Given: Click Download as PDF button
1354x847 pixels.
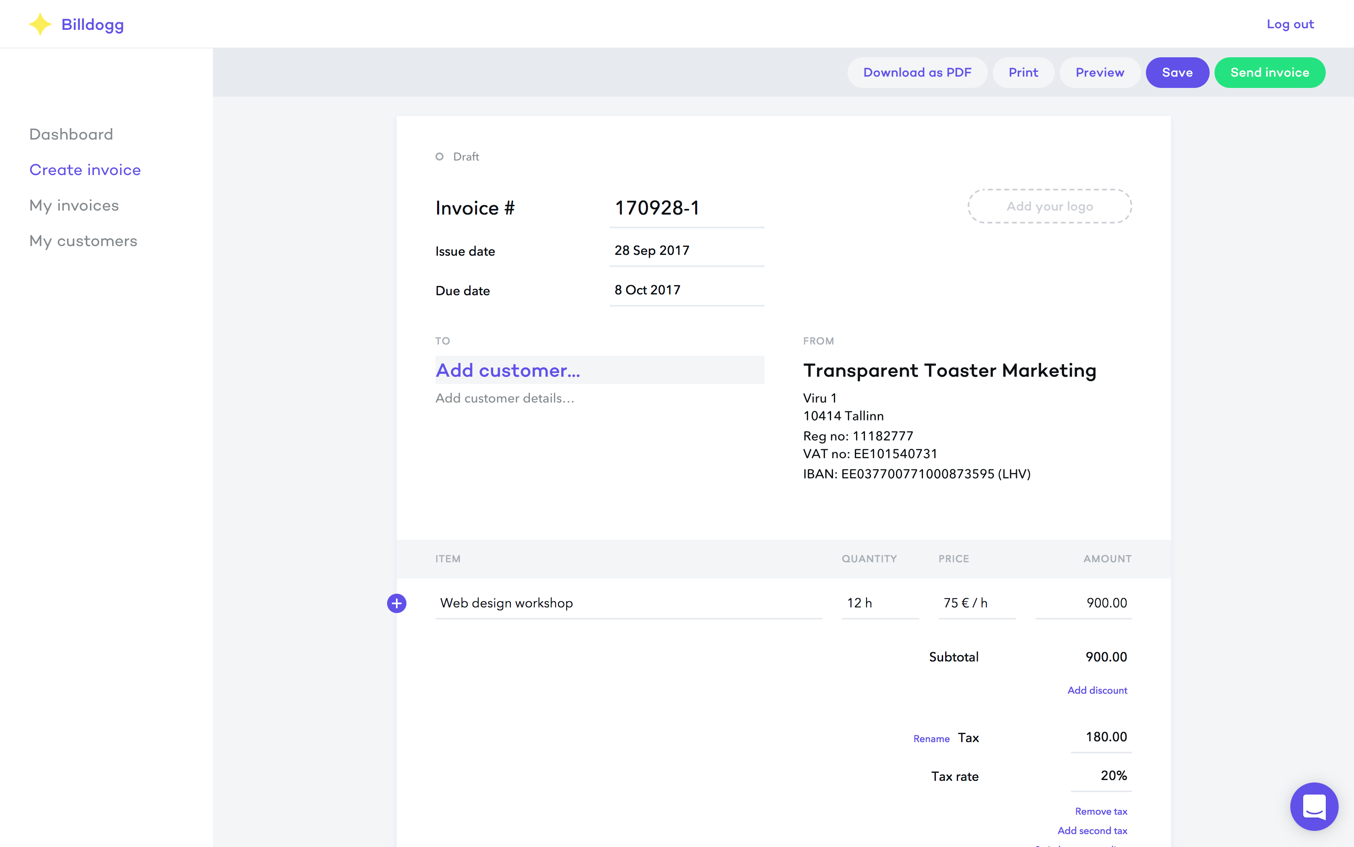Looking at the screenshot, I should click(917, 72).
